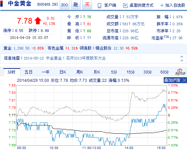Click the 11:30/13:00 time axis label
Image resolution: width=187 pixels, height=150 pixels.
click(91, 148)
